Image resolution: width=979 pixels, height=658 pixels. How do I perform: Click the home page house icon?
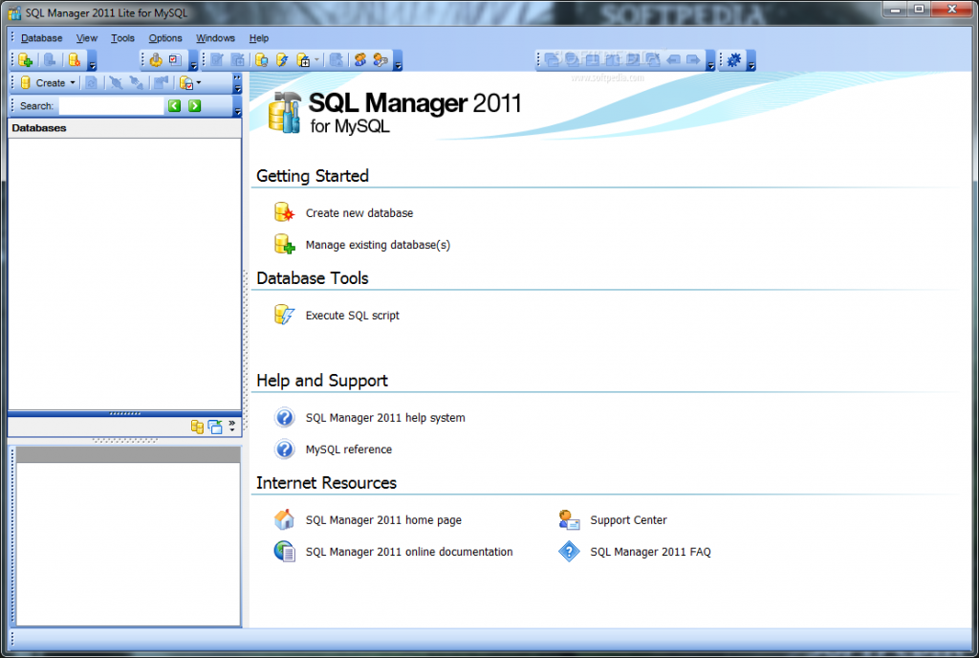tap(284, 519)
